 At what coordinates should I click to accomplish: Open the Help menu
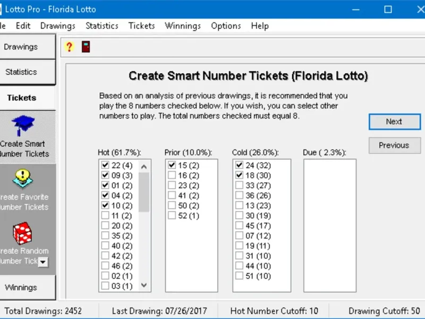pos(260,26)
